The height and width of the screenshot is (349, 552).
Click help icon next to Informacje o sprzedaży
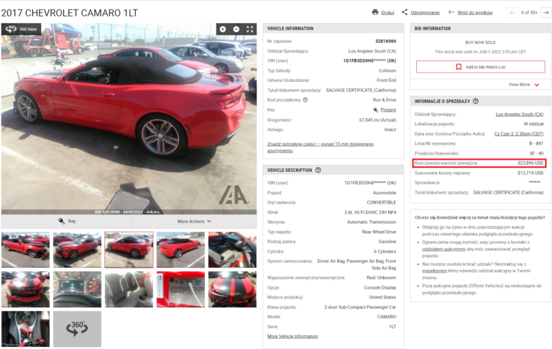click(x=476, y=101)
